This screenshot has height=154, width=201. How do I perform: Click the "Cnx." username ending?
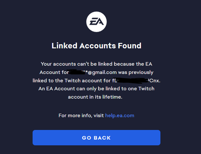(x=155, y=81)
